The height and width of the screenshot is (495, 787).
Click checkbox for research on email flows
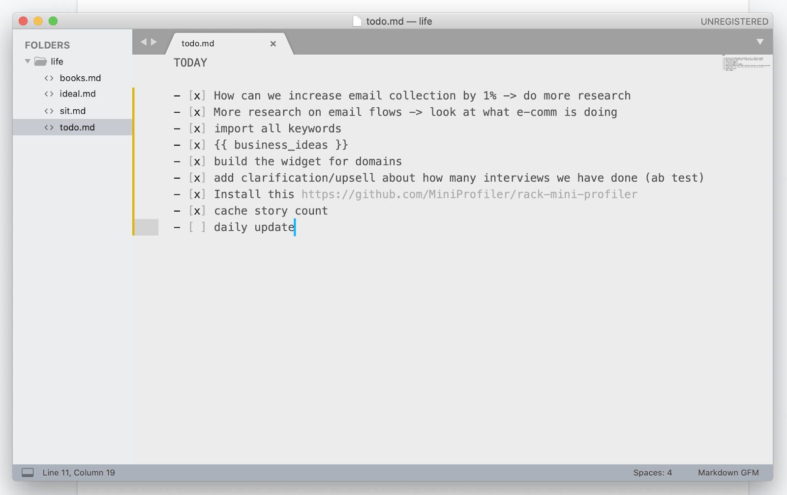pos(197,112)
